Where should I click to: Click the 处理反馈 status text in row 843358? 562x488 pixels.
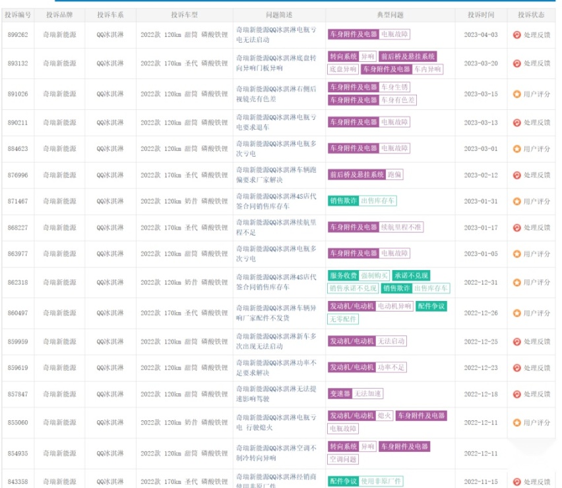(537, 482)
